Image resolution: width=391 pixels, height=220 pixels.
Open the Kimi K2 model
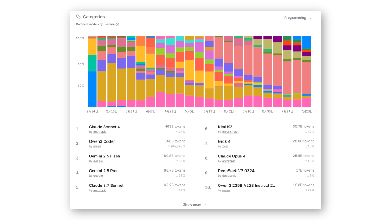(x=225, y=127)
